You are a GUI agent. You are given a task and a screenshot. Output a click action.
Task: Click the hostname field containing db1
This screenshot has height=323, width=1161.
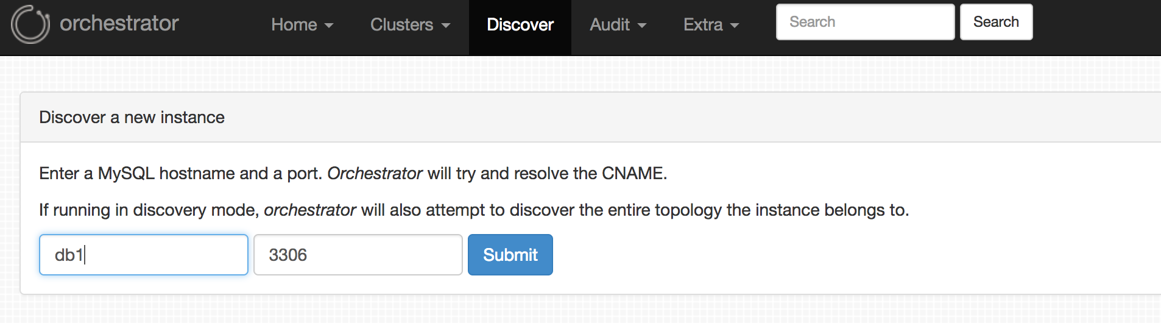click(x=144, y=255)
